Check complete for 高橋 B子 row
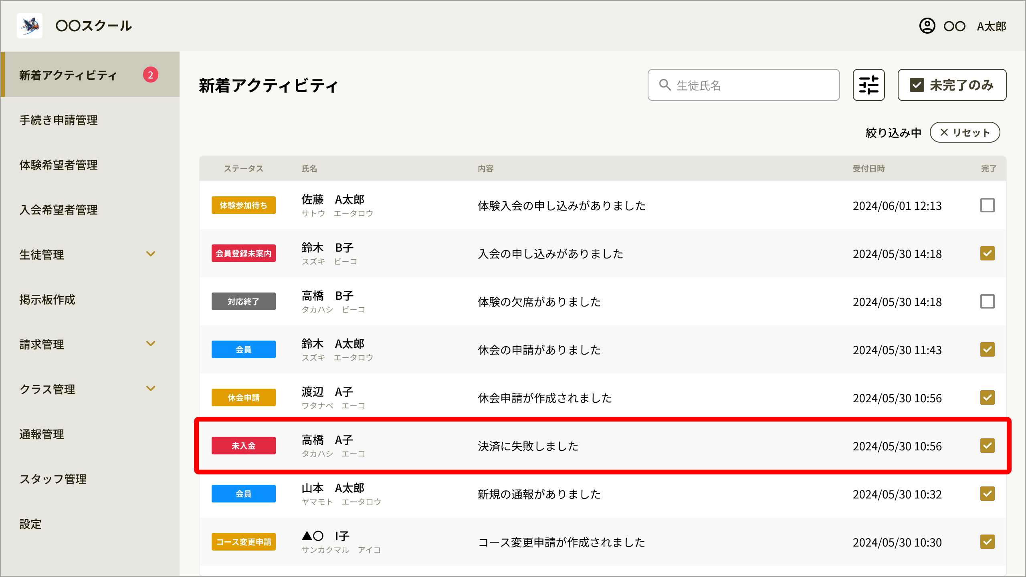 [988, 301]
